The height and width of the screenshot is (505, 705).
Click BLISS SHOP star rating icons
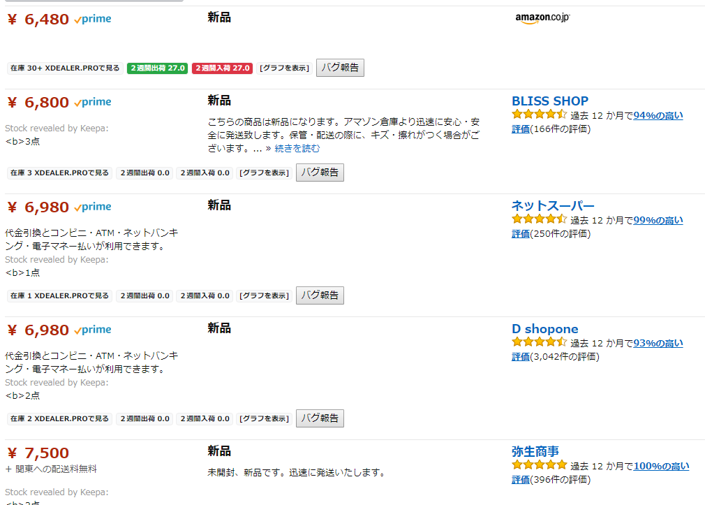click(x=539, y=115)
